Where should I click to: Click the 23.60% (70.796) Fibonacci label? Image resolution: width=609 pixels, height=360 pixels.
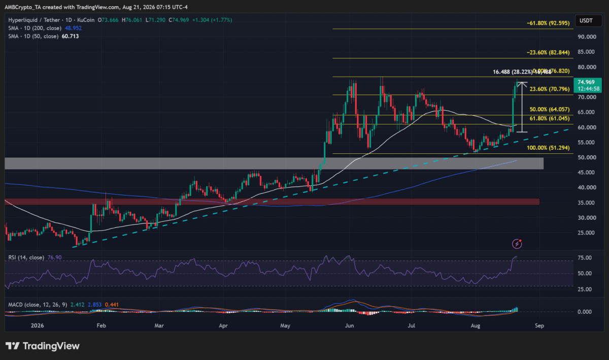[551, 88]
